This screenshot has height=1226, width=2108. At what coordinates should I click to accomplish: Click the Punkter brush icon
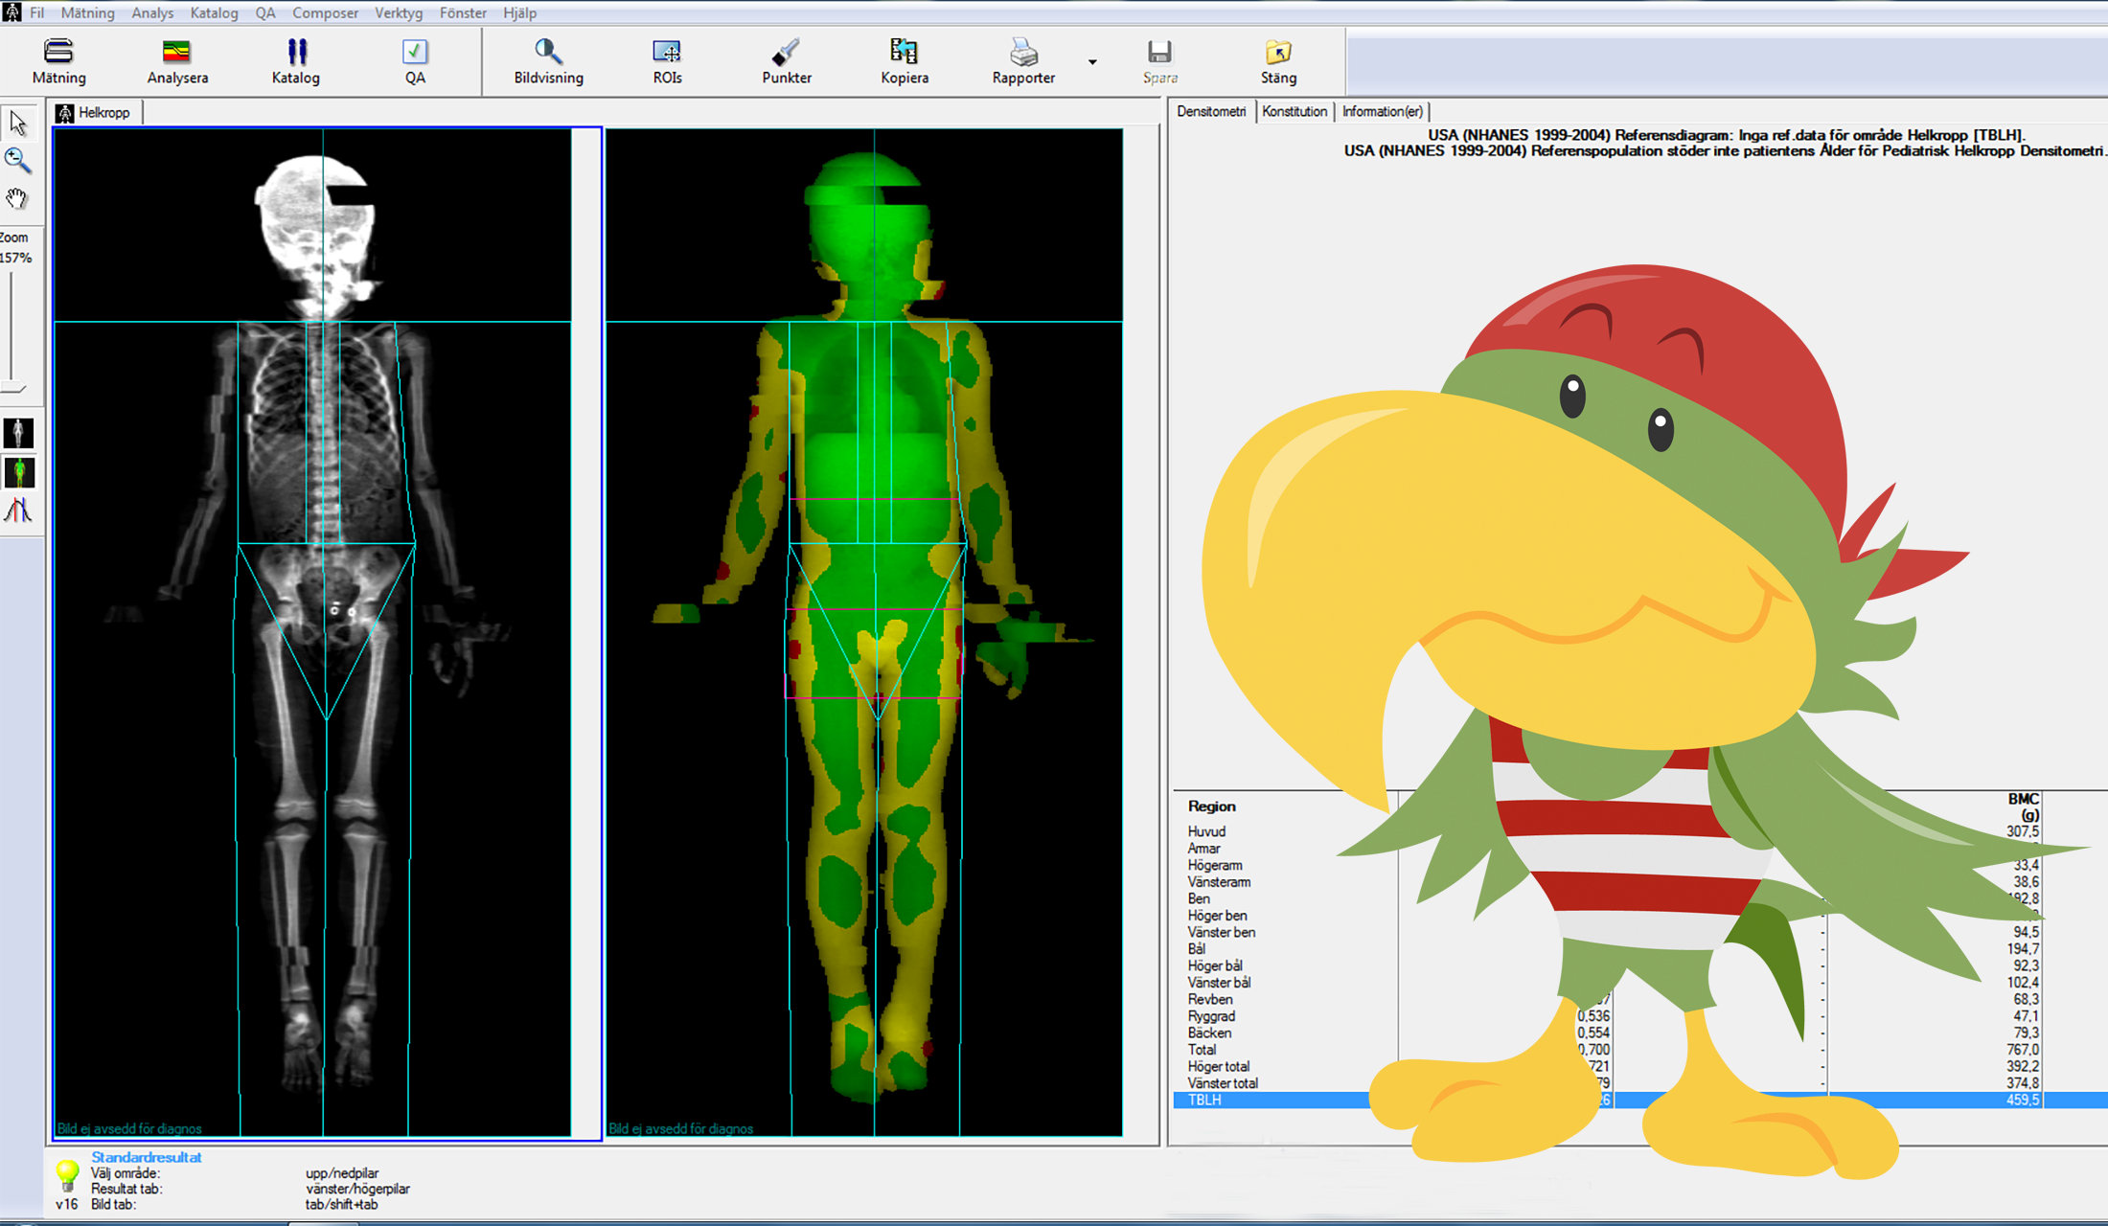[786, 52]
